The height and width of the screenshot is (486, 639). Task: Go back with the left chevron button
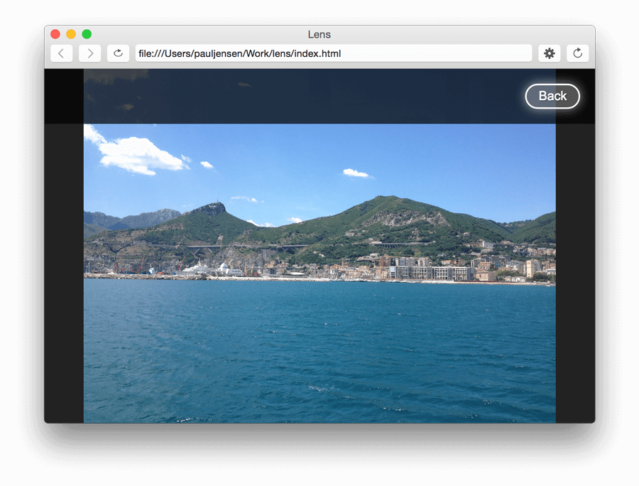61,53
